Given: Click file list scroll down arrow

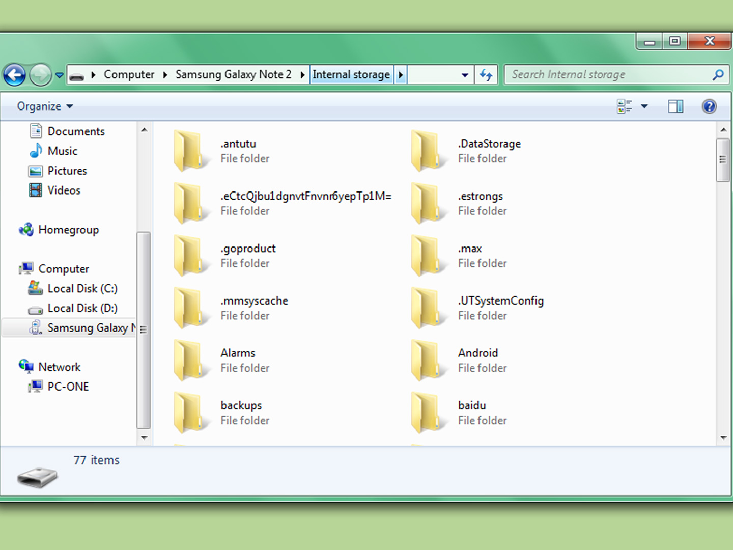Looking at the screenshot, I should pyautogui.click(x=723, y=437).
